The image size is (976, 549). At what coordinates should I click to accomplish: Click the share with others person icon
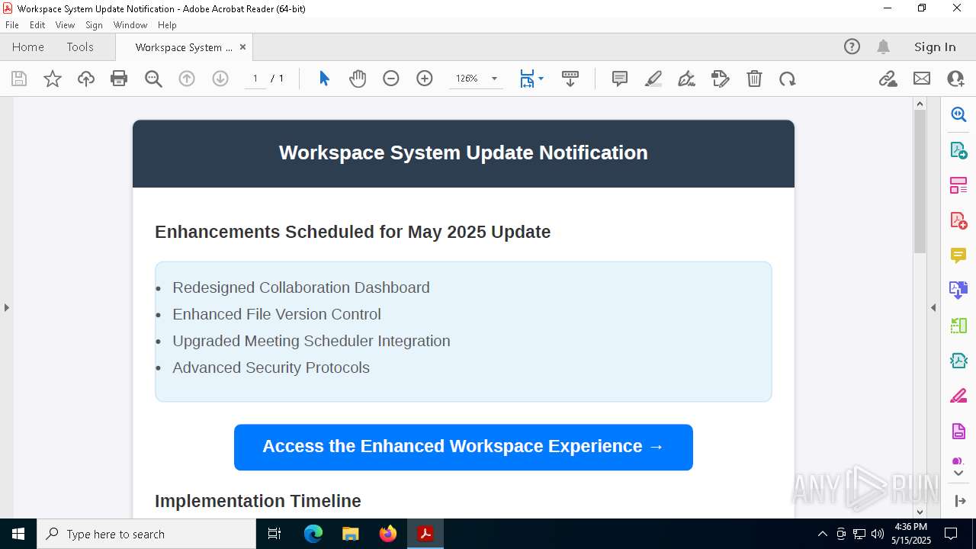955,79
